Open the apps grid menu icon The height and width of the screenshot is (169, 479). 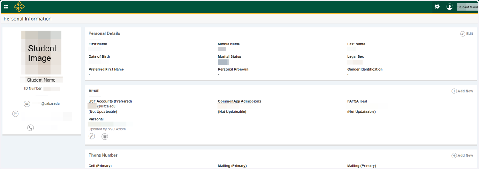6,7
